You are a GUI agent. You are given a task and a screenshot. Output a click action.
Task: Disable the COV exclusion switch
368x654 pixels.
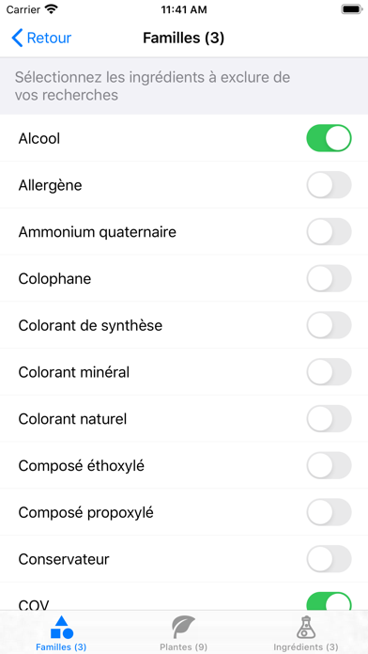pyautogui.click(x=330, y=601)
